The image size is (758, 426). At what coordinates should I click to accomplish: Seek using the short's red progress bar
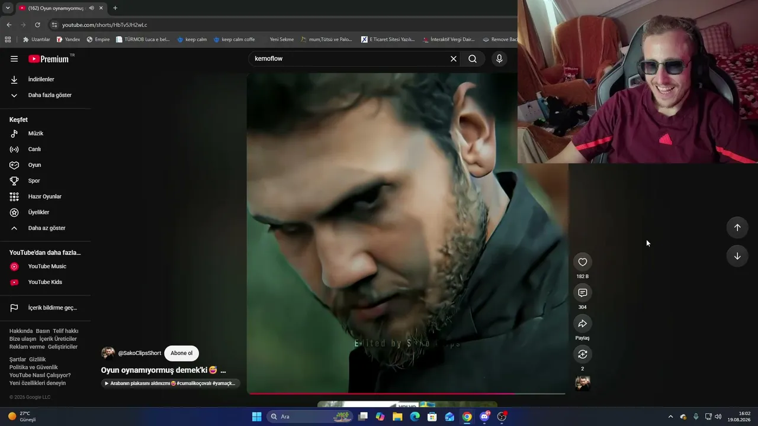pos(407,393)
